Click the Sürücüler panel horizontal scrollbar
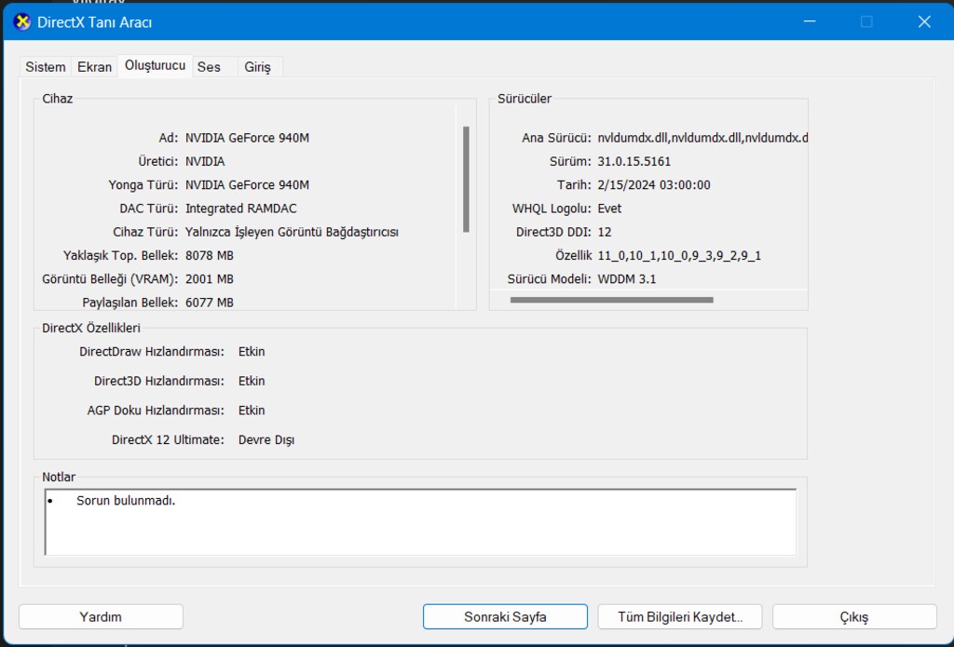This screenshot has height=647, width=954. pyautogui.click(x=611, y=300)
